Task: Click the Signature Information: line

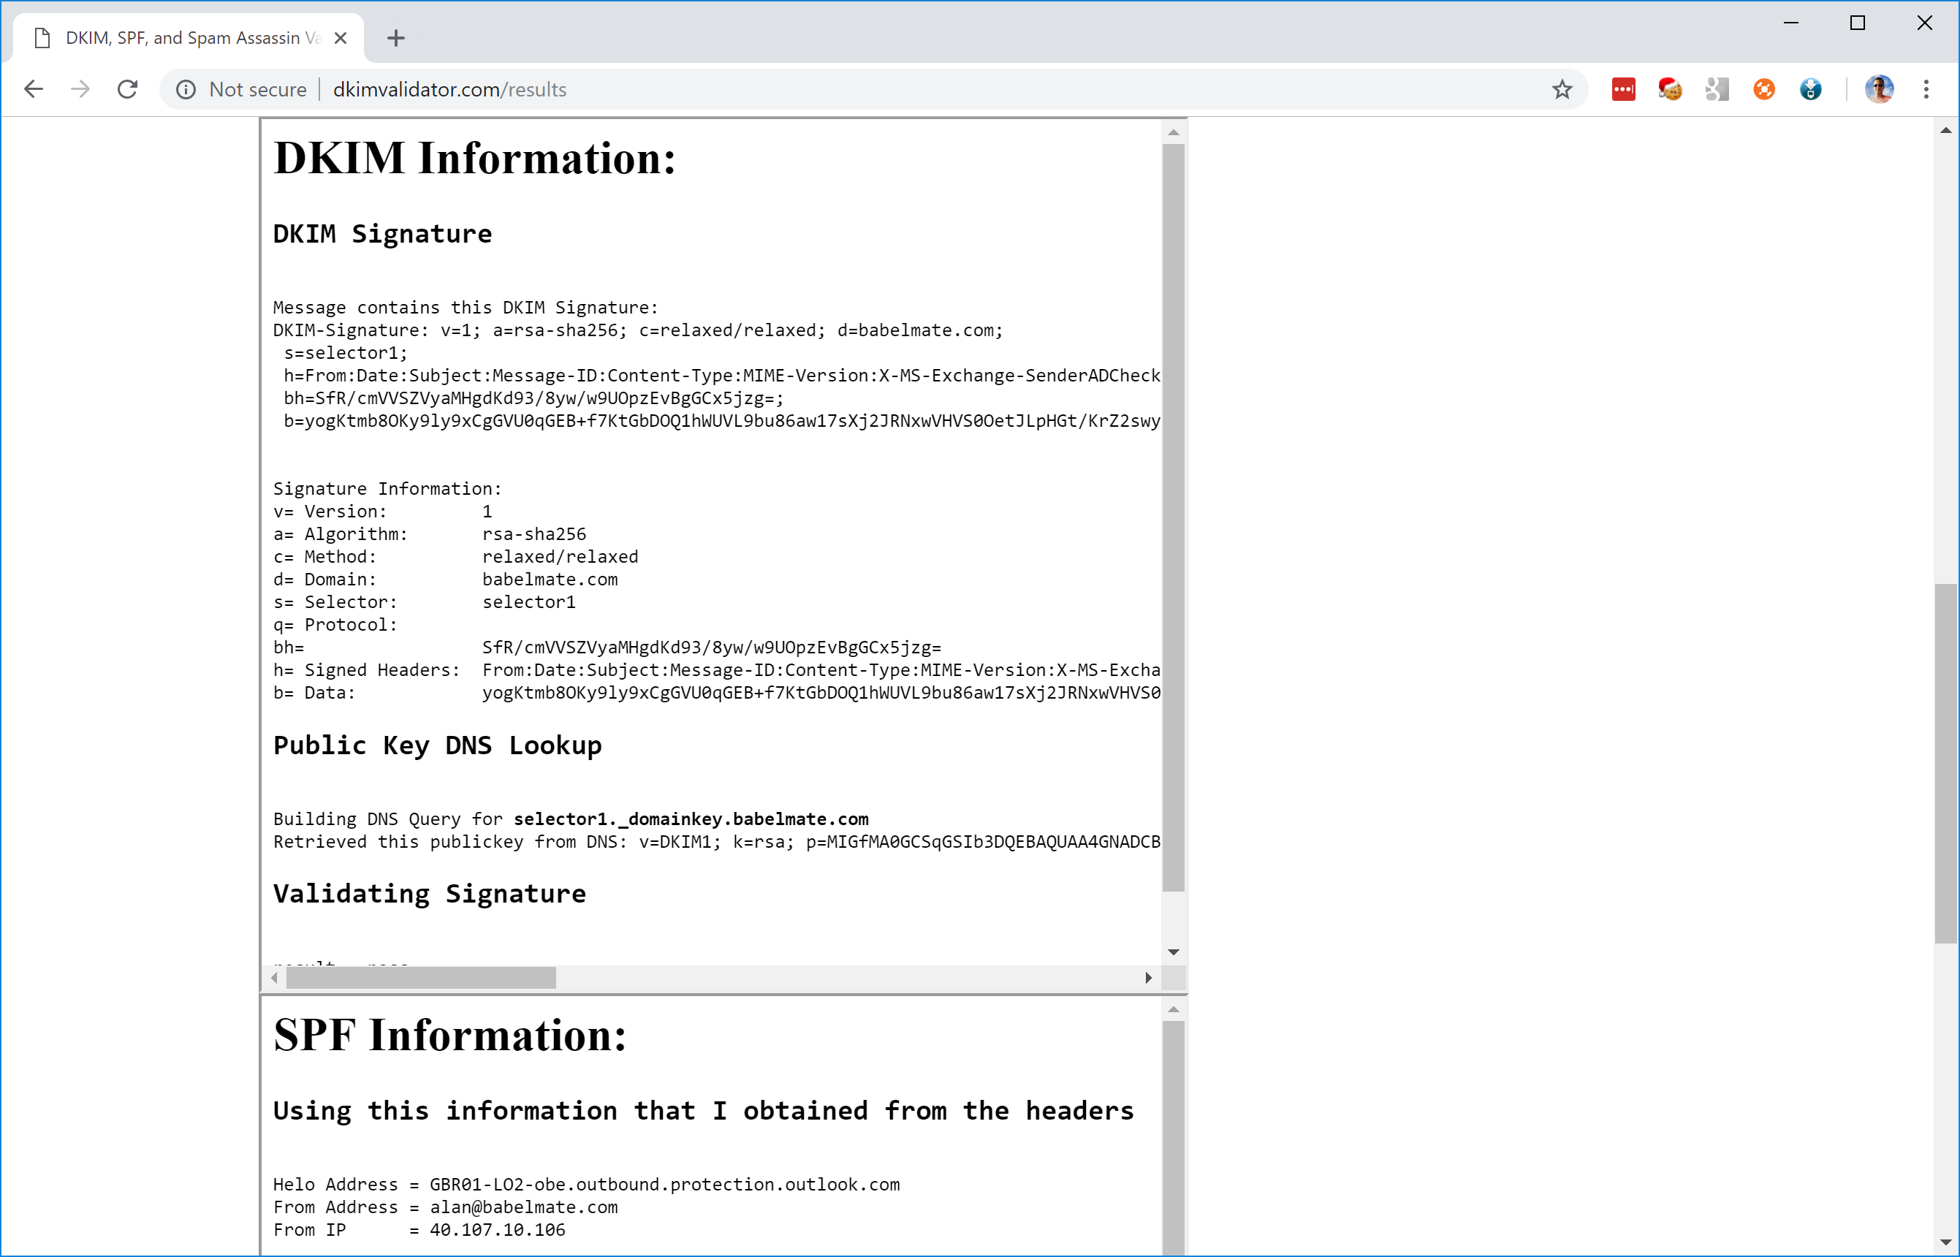Action: [x=387, y=489]
